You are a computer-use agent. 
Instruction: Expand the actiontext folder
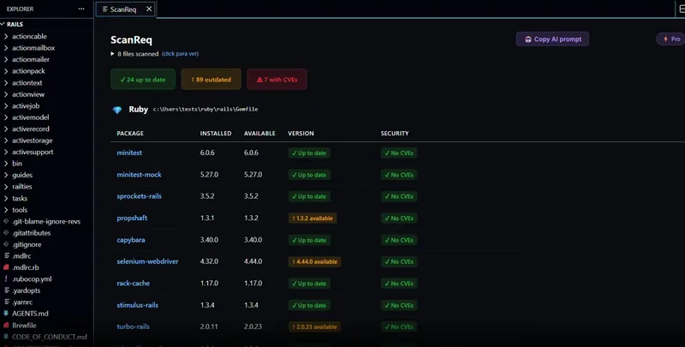[x=27, y=82]
